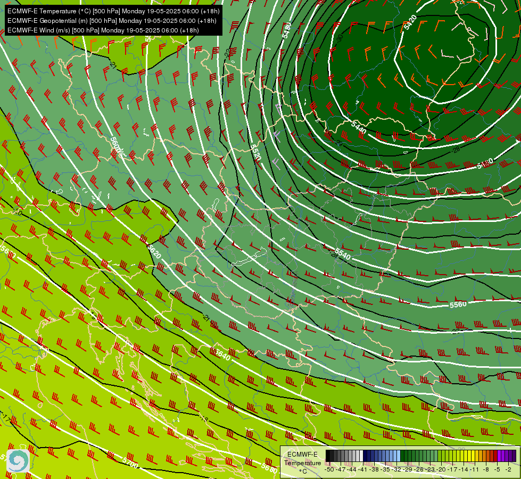
Task: Click the 5640 geopotential contour label
Action: (x=222, y=355)
